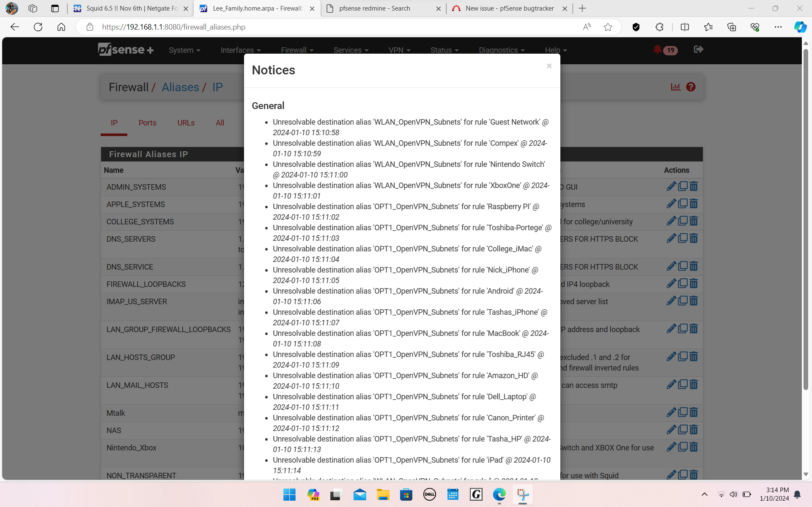Click the help question mark icon

pos(691,87)
